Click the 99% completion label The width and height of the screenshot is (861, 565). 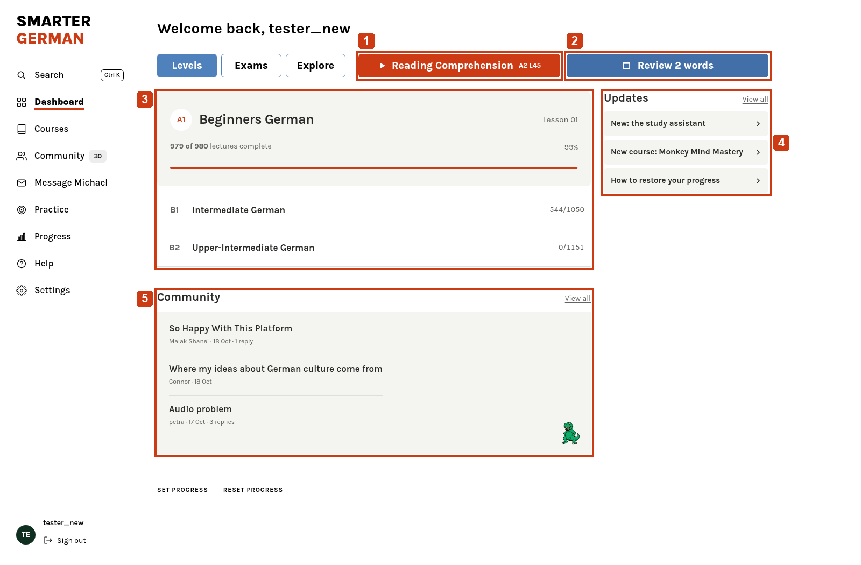click(x=571, y=147)
